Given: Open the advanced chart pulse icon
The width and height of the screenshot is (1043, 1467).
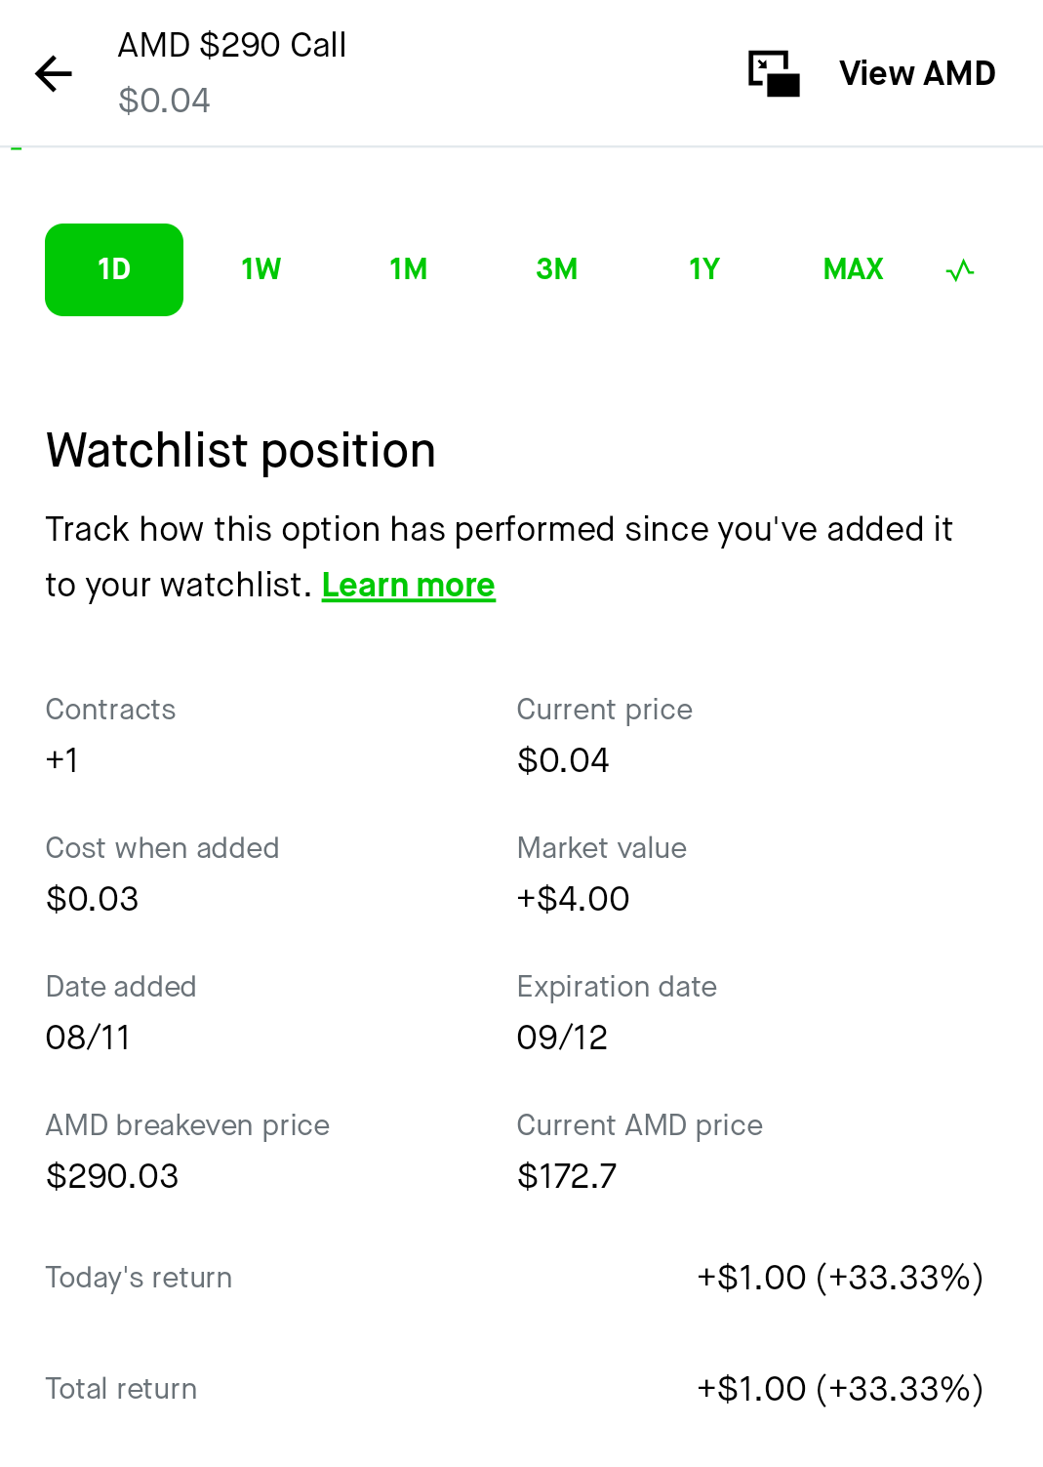Looking at the screenshot, I should click(960, 269).
